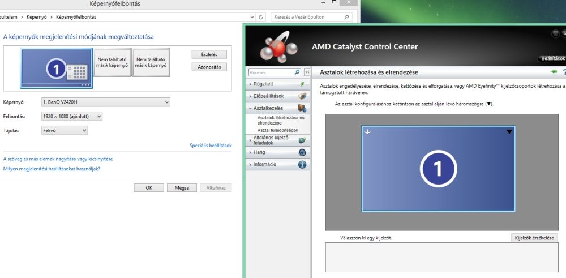566x278 pixels.
Task: Open the Felbontás resolution dropdown
Action: pos(72,116)
